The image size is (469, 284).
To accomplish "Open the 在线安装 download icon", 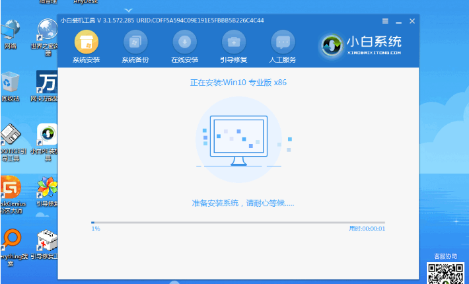I will tap(184, 42).
